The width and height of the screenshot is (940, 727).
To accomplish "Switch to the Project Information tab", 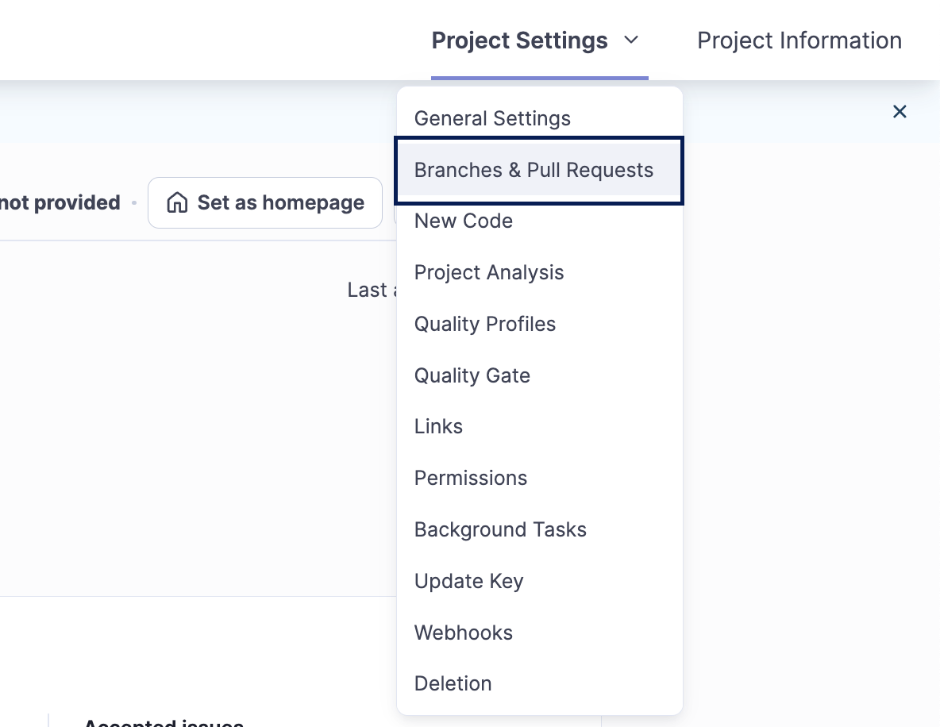I will tap(799, 40).
